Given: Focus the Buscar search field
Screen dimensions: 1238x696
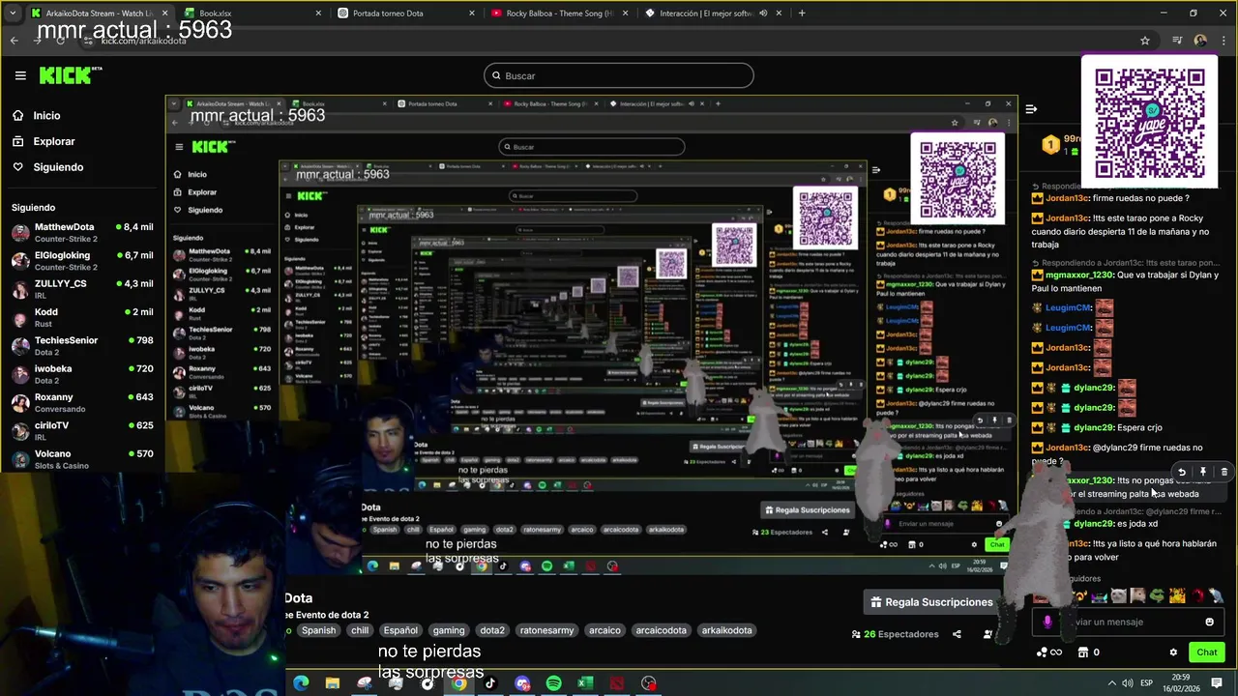Looking at the screenshot, I should [x=619, y=75].
